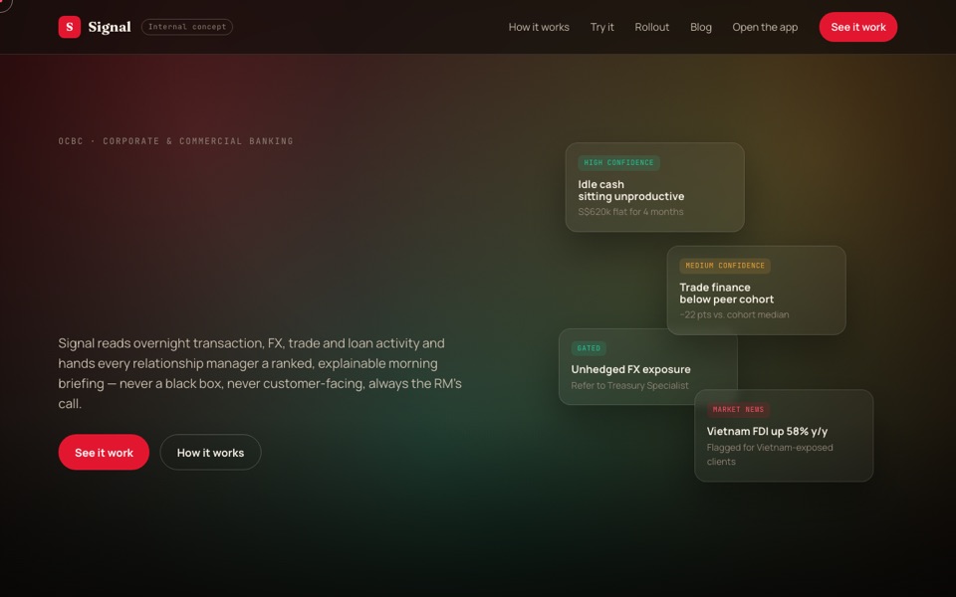Image resolution: width=956 pixels, height=597 pixels.
Task: Click S$620k flat for 4 months text
Action: point(630,211)
